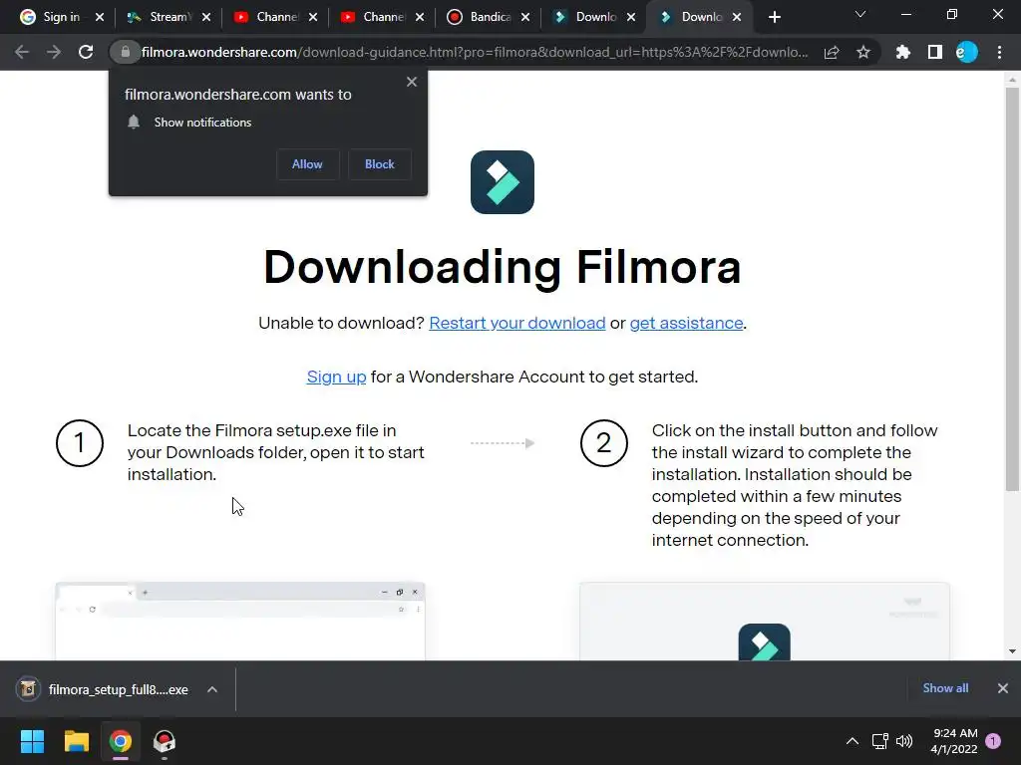The image size is (1021, 765).
Task: Bookmark this page with star icon
Action: click(x=863, y=52)
